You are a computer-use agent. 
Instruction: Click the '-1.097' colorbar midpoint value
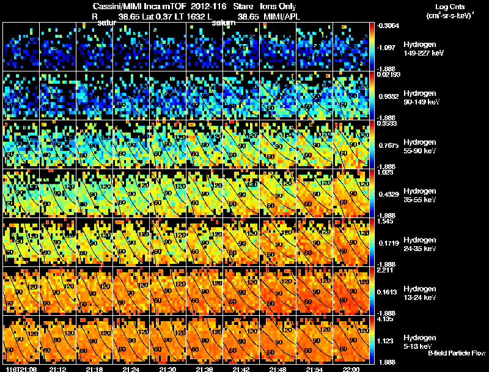[386, 48]
